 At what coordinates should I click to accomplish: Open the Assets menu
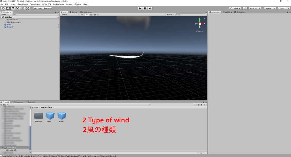click(13, 4)
